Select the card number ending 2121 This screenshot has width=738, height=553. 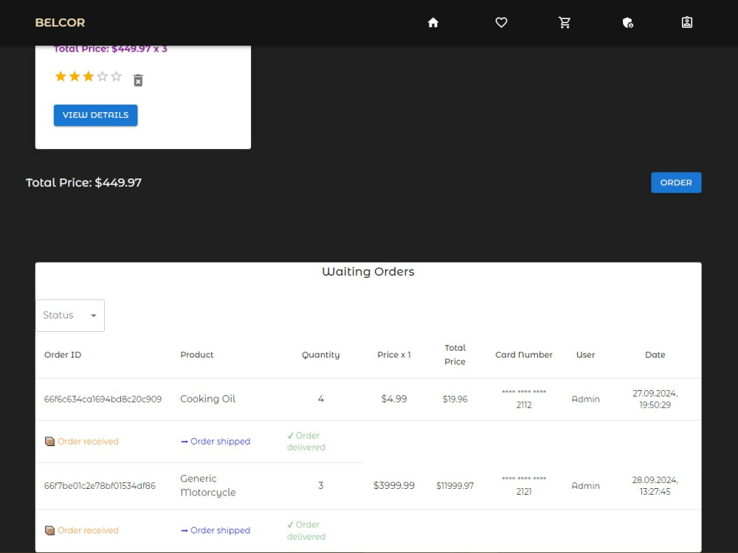pos(524,485)
